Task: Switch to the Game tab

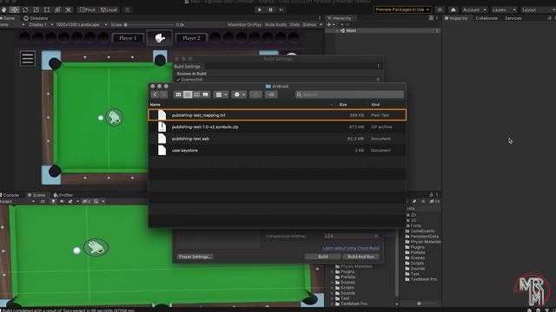Action: click(8, 18)
